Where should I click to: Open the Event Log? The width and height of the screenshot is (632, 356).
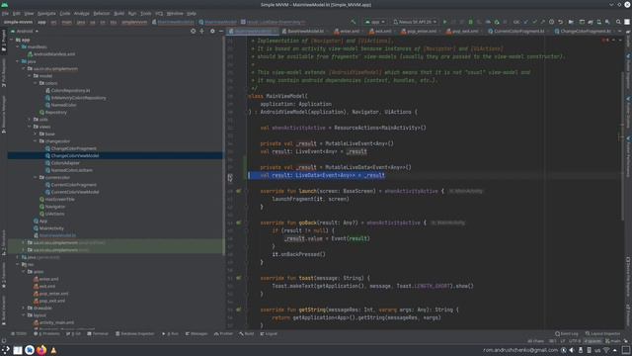click(567, 334)
